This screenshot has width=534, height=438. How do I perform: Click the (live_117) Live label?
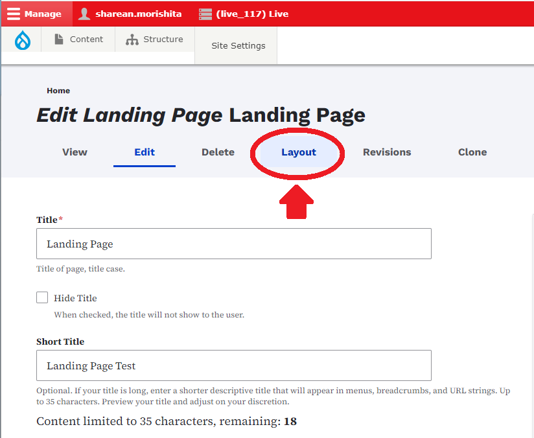pyautogui.click(x=252, y=14)
